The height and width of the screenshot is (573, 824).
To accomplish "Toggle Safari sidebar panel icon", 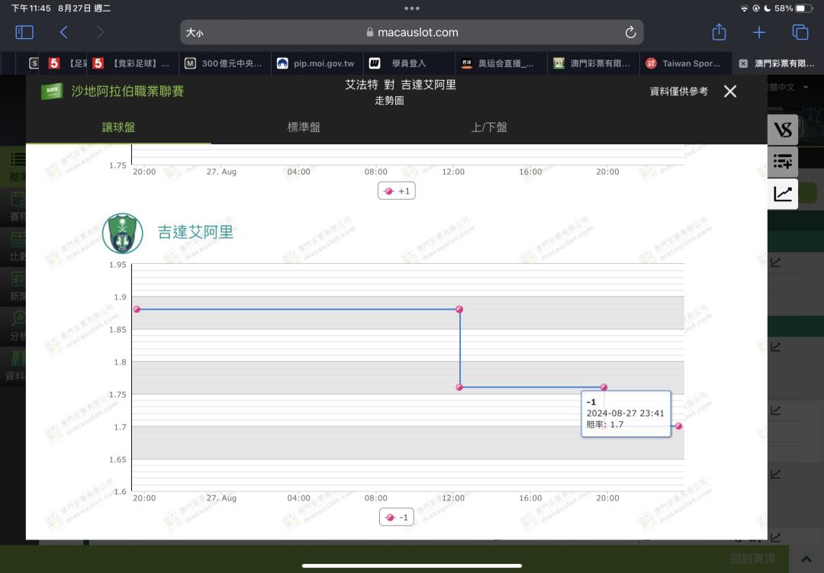I will click(24, 33).
